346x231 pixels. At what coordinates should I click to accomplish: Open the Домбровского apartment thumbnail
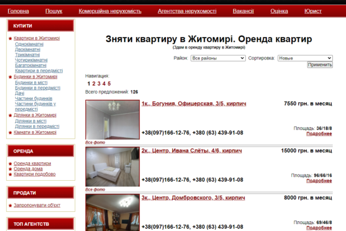pos(112,212)
